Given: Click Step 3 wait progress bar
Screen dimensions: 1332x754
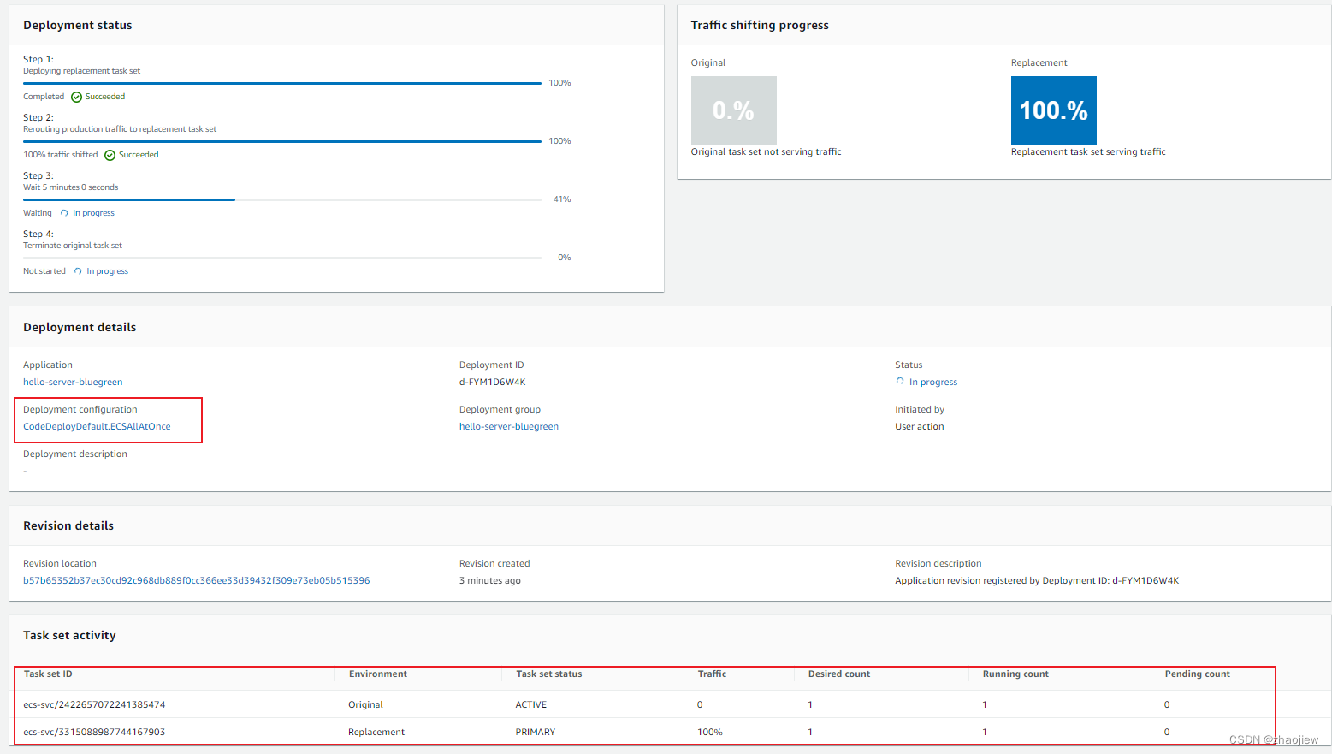Looking at the screenshot, I should click(282, 199).
